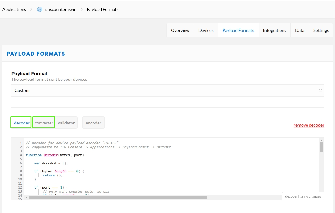Open the Devices tab
This screenshot has height=213, width=335.
point(206,30)
